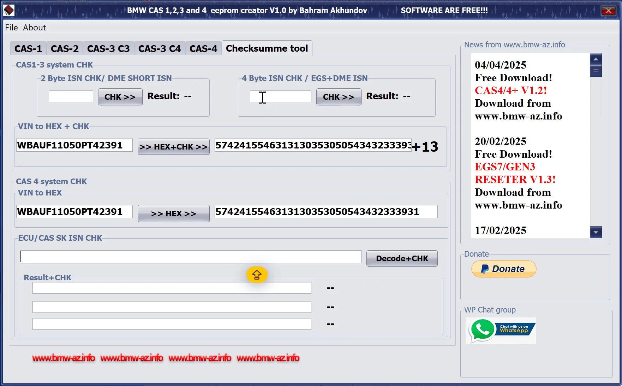Click the VIN field in VIN to HEX + CHK
This screenshot has height=386, width=622.
tap(74, 145)
